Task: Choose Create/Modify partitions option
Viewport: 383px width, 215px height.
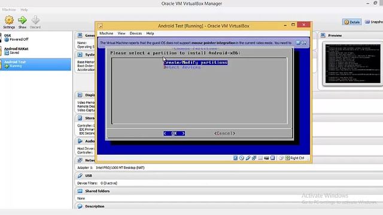Action: click(x=196, y=62)
